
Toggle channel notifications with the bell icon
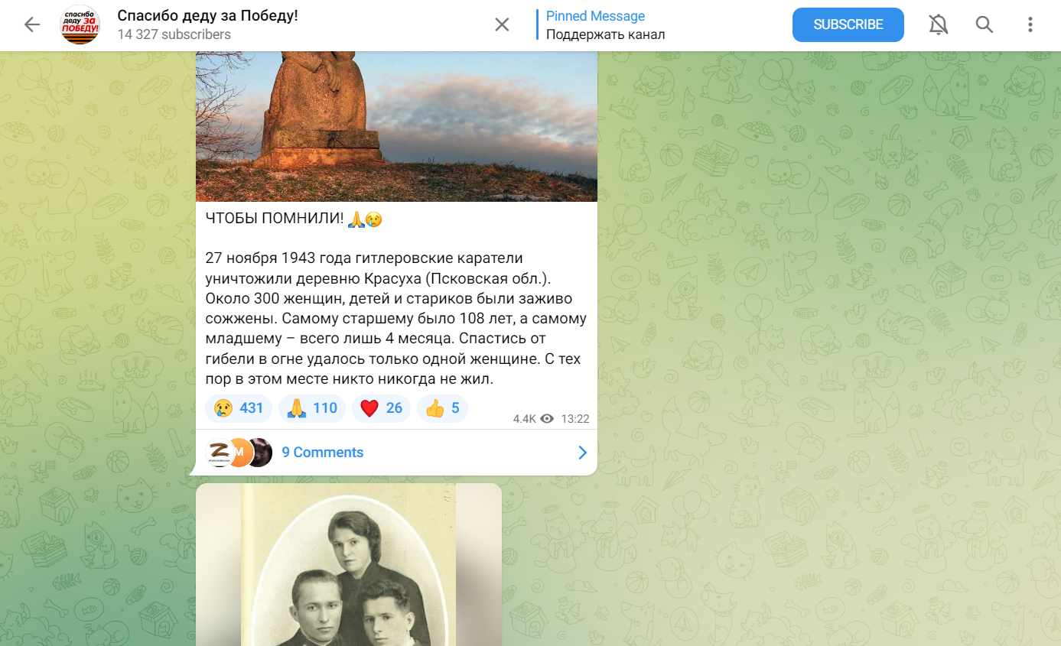point(939,24)
